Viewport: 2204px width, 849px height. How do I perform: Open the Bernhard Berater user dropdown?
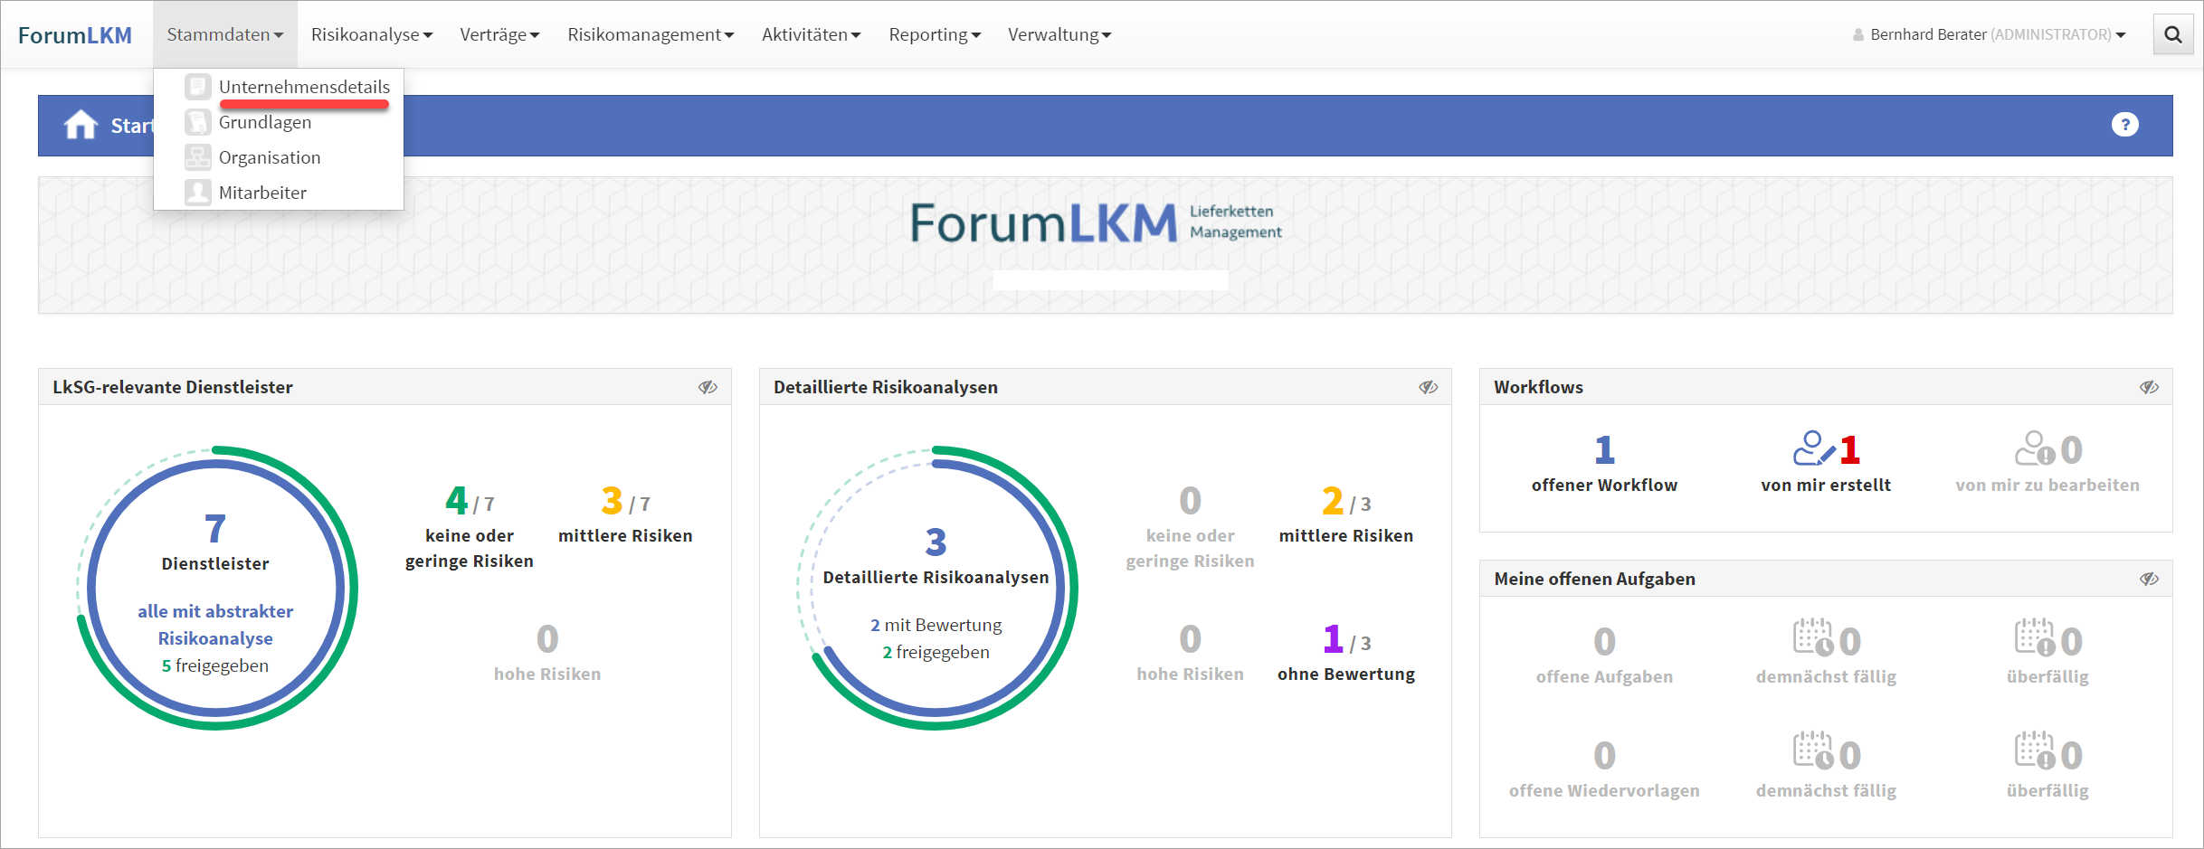[1990, 34]
